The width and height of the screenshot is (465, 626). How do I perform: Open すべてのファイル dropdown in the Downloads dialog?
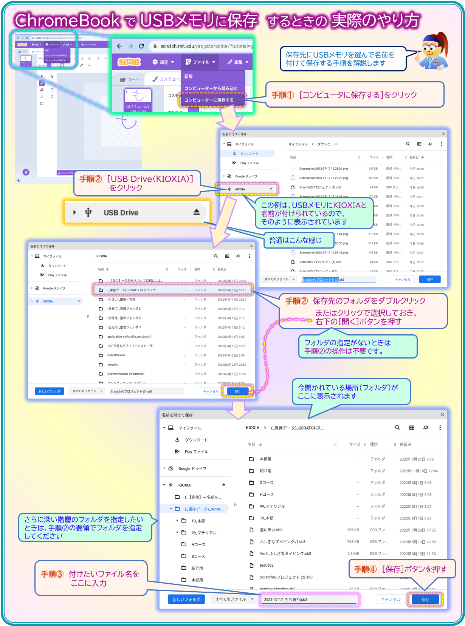(279, 279)
